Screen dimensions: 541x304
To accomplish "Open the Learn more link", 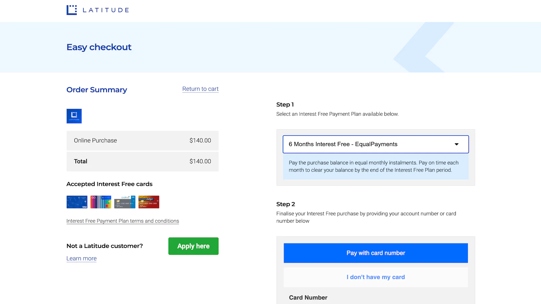I will (x=81, y=258).
